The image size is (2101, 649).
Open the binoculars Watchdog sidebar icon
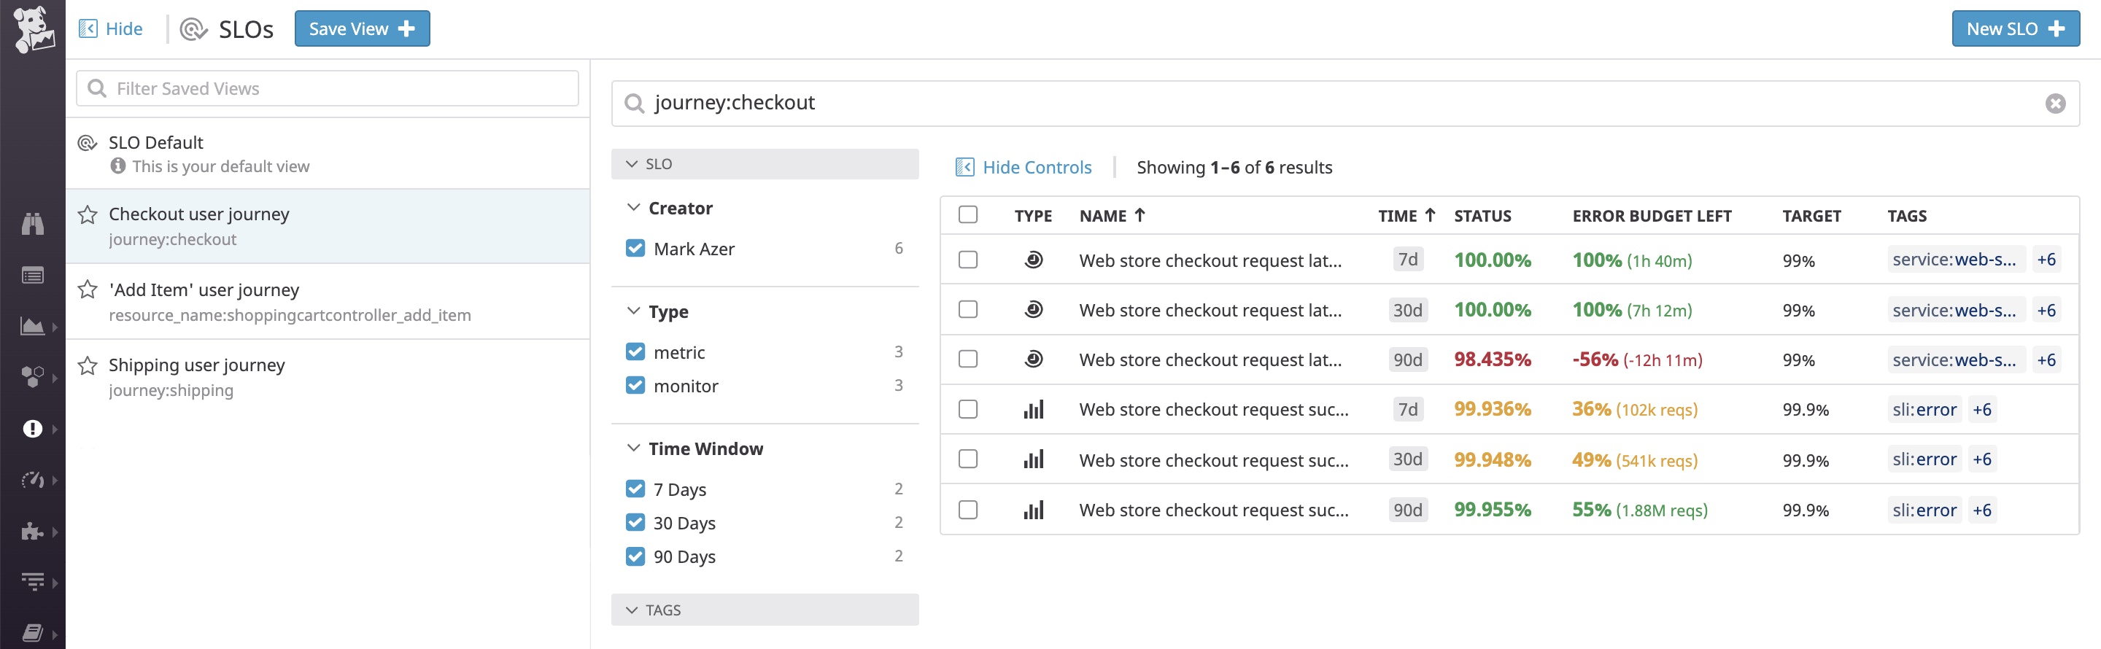[33, 223]
